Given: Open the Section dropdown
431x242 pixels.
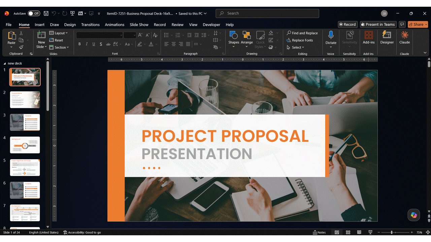Looking at the screenshot, I should (59, 47).
